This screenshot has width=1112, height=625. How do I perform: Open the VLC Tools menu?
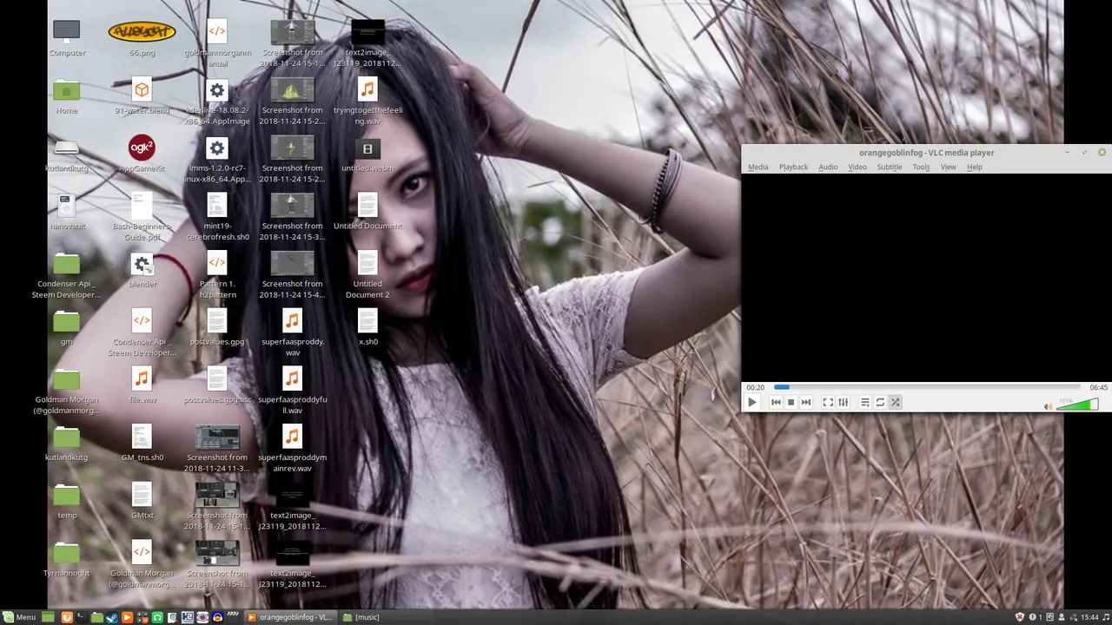pyautogui.click(x=921, y=167)
